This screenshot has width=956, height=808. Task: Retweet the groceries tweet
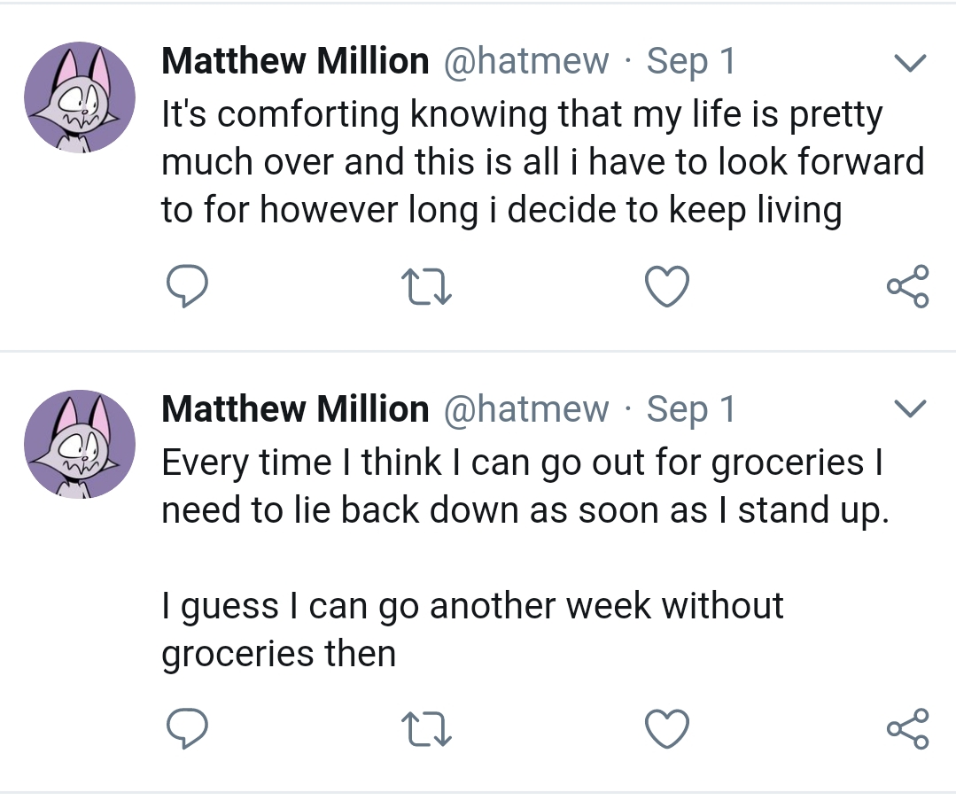(x=427, y=730)
